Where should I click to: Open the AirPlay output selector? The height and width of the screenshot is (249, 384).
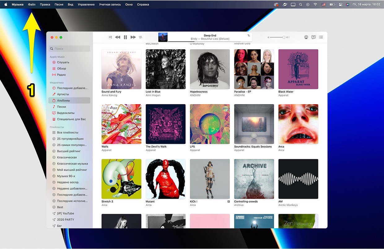tap(306, 37)
